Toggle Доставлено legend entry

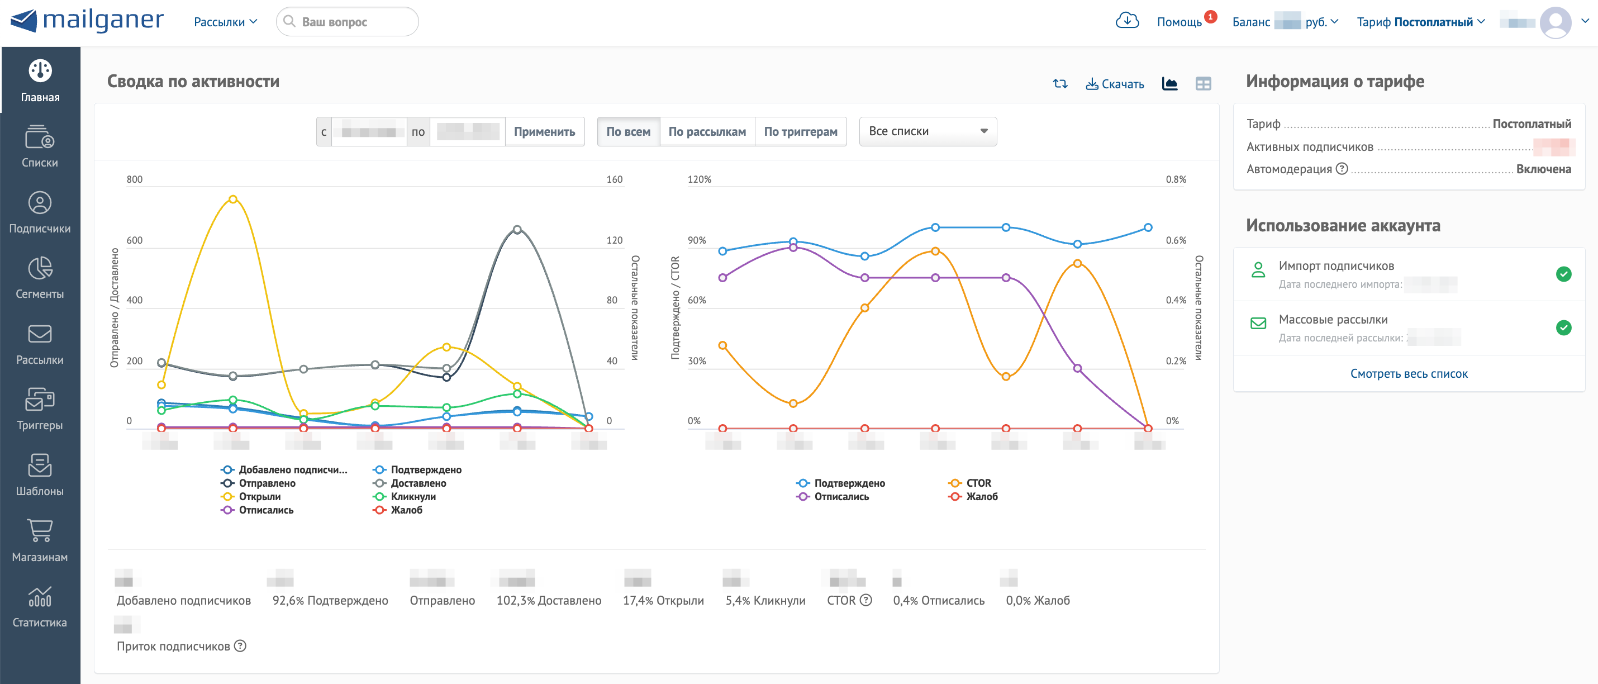click(417, 483)
